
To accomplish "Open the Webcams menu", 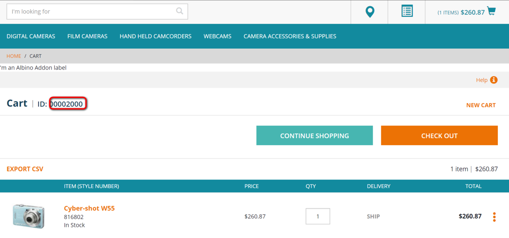I will coord(218,36).
